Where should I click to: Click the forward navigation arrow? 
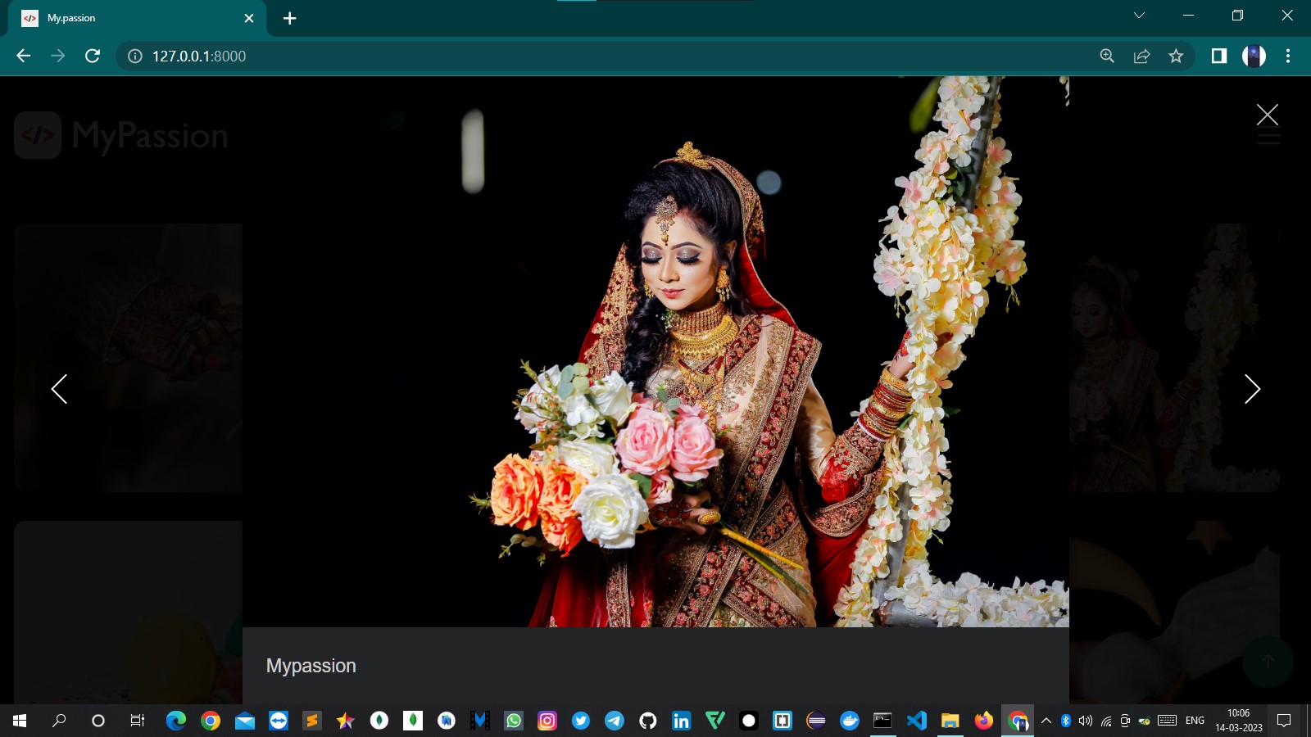pyautogui.click(x=58, y=56)
